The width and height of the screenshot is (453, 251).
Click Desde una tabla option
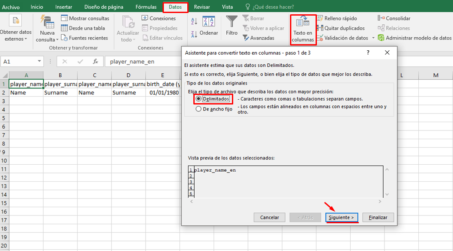83,28
